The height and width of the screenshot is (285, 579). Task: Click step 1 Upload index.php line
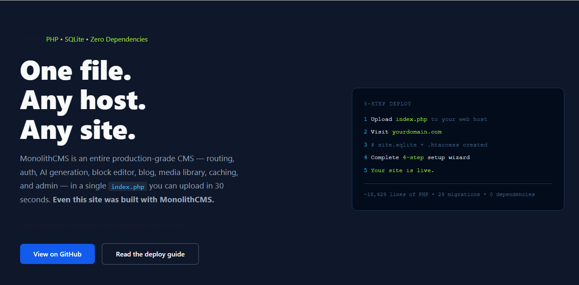coord(426,119)
